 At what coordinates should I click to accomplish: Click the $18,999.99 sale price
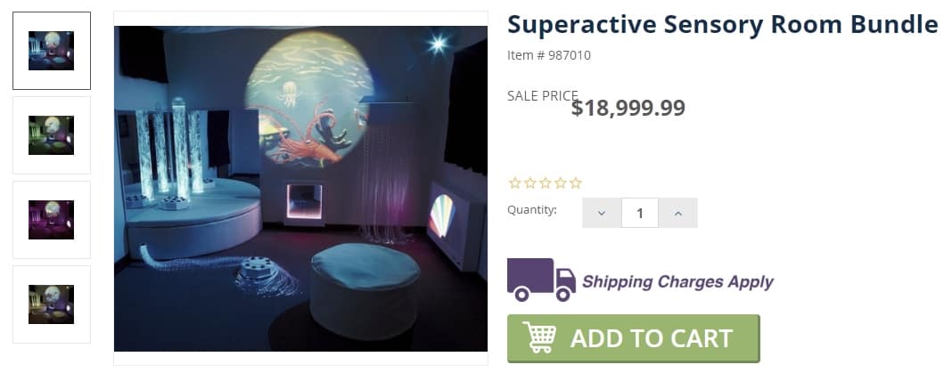628,108
